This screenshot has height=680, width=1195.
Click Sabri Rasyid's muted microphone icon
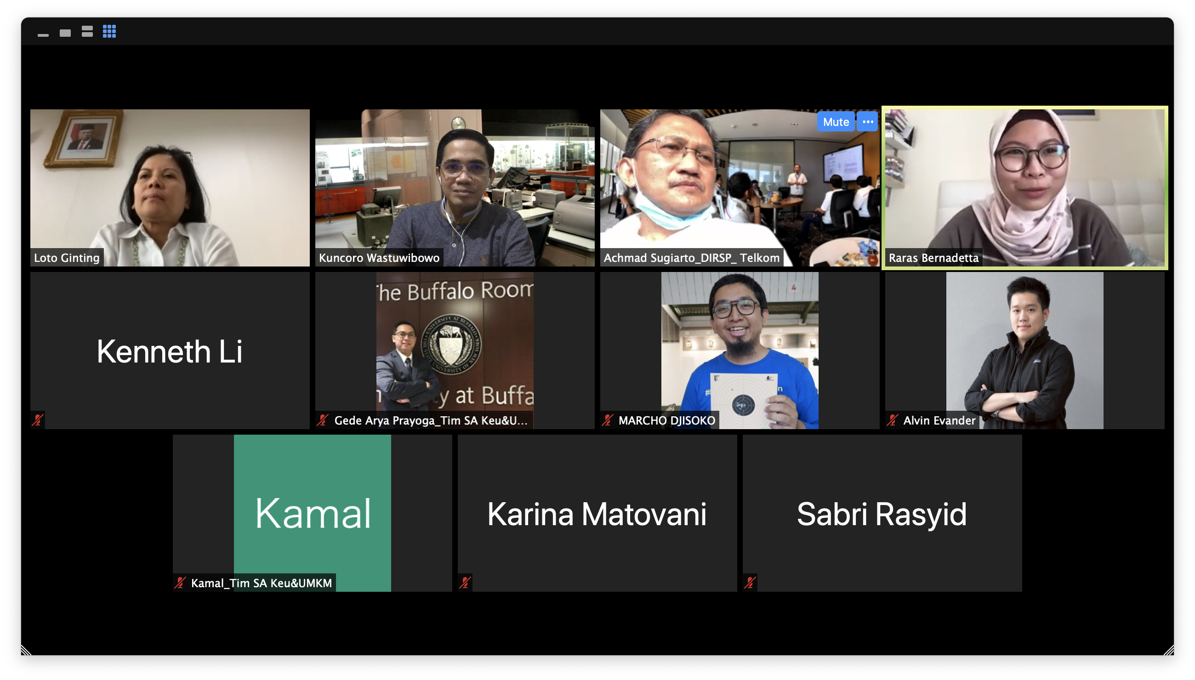tap(750, 583)
